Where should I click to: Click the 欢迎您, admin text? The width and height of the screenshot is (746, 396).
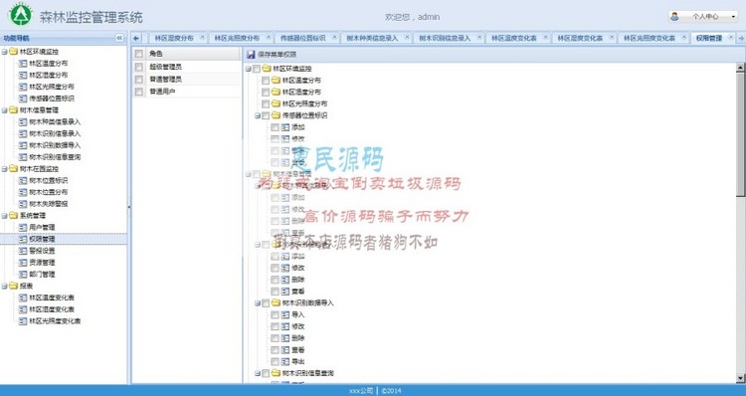coord(412,17)
